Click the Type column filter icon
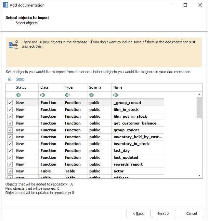This screenshot has width=208, height=221. tap(67, 95)
